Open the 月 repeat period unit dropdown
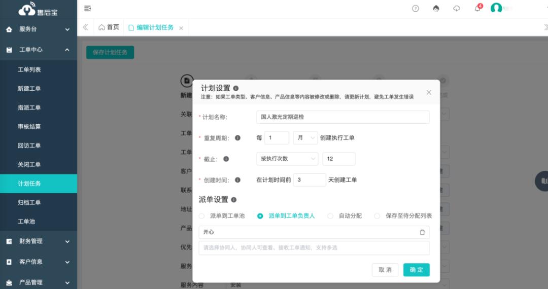 (305, 138)
